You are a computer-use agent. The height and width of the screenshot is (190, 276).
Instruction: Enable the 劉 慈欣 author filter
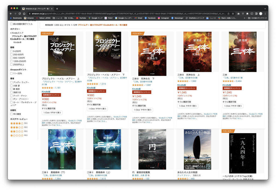11,89
